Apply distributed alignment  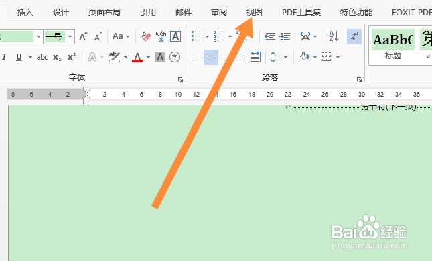(255, 57)
